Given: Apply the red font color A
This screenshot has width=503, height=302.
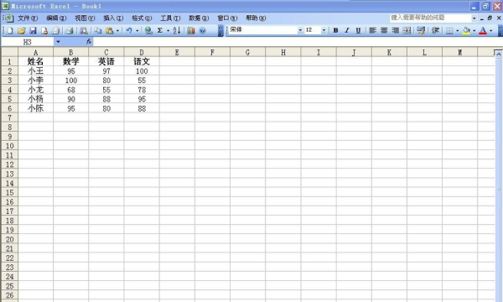Looking at the screenshot, I should pyautogui.click(x=483, y=30).
